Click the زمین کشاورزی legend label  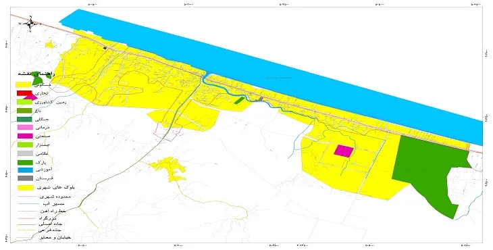click(50, 102)
